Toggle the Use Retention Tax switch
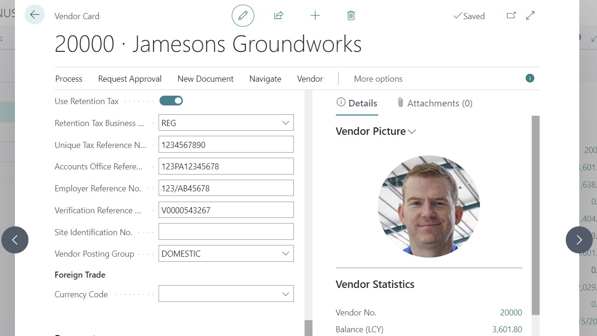 [171, 101]
